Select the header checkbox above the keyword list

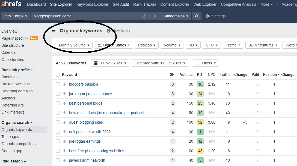58,74
